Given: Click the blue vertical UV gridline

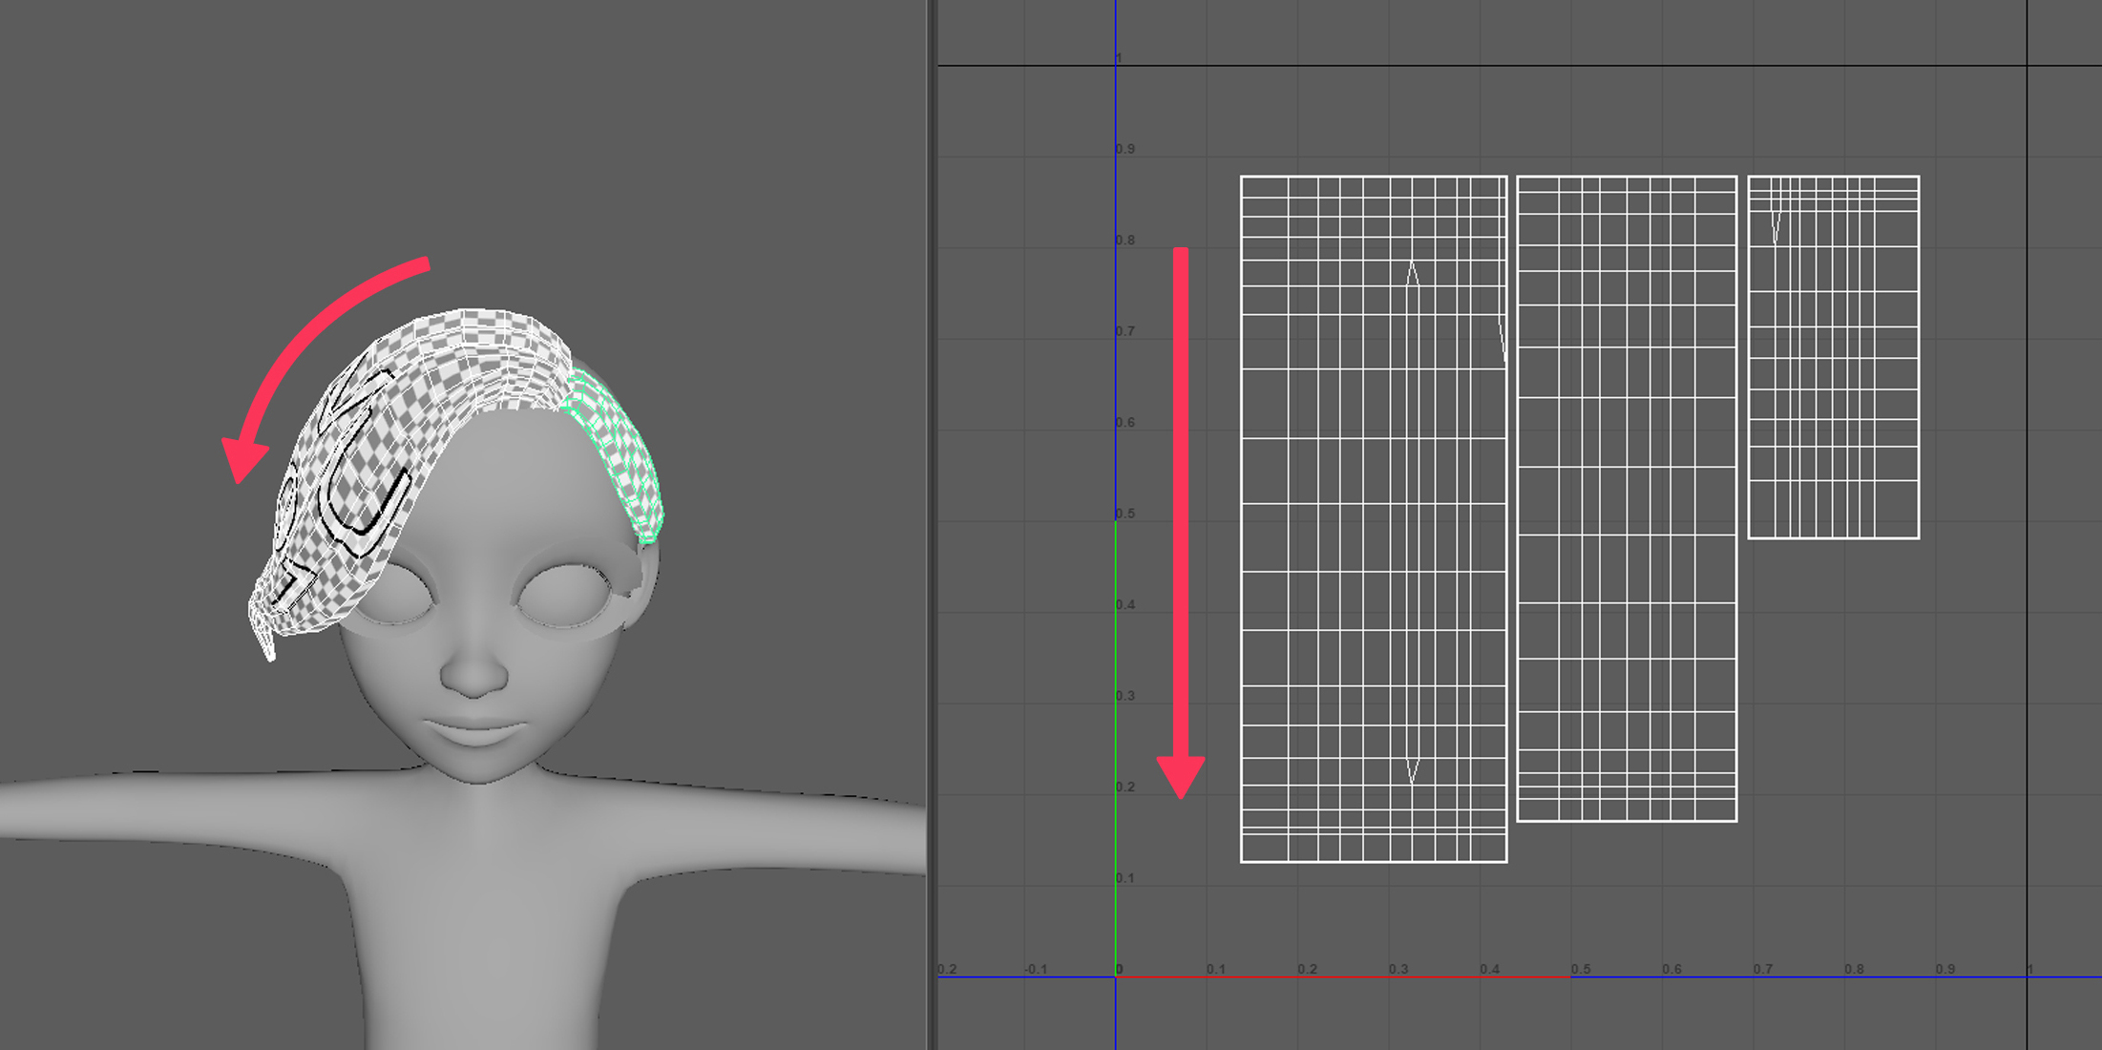Looking at the screenshot, I should (x=1115, y=286).
